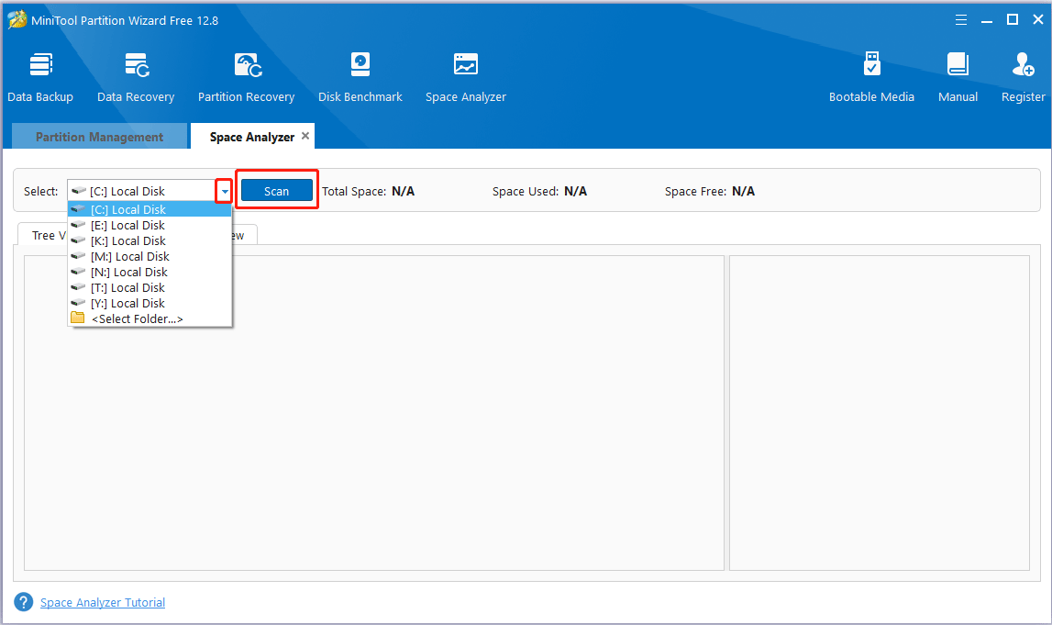Image resolution: width=1052 pixels, height=625 pixels.
Task: Open the Manual
Action: 958,77
